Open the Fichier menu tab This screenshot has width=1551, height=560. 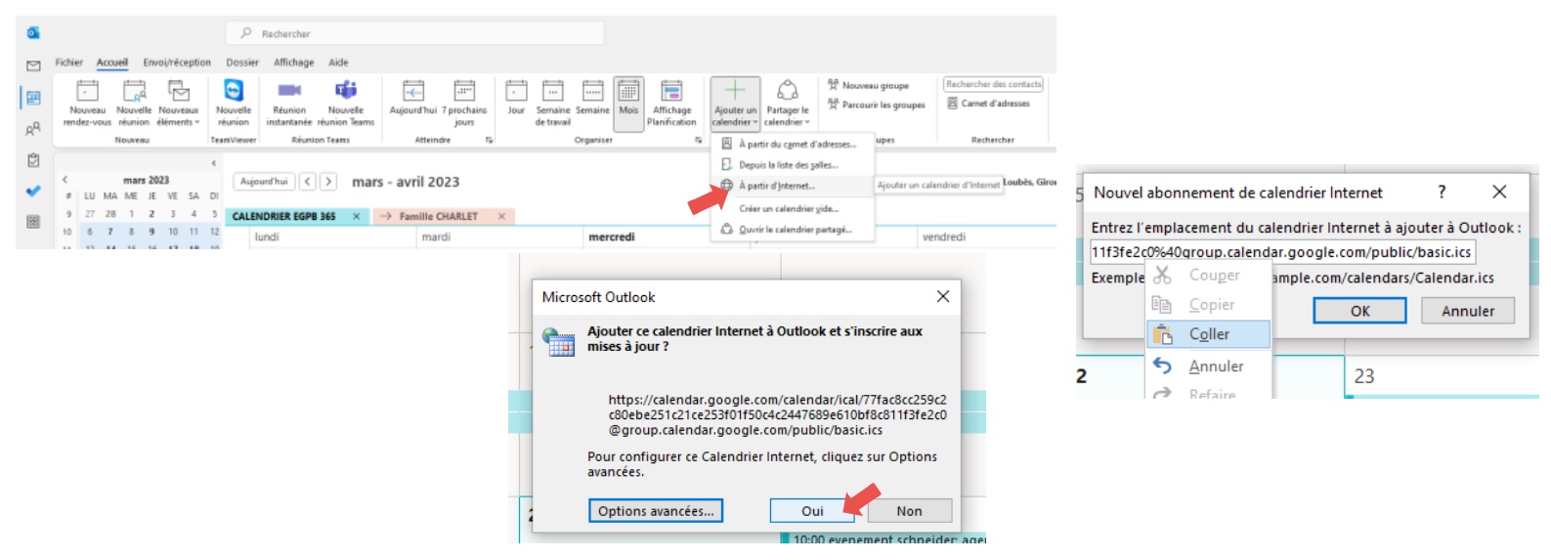click(x=69, y=63)
